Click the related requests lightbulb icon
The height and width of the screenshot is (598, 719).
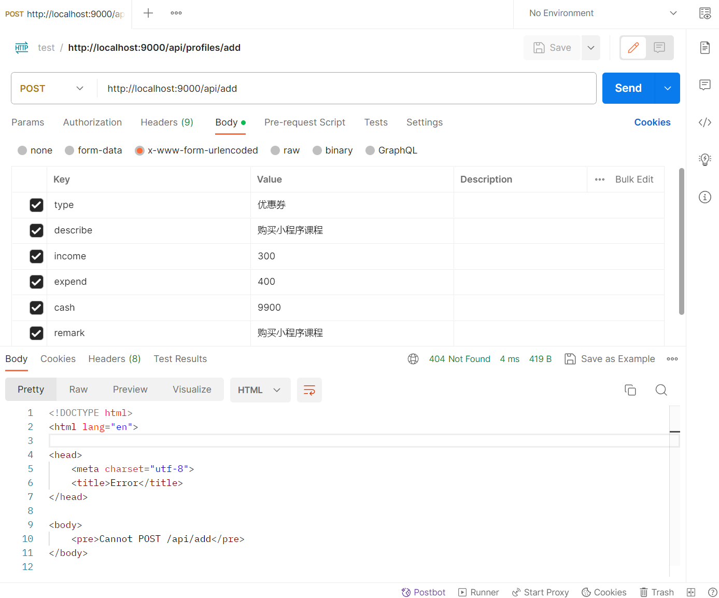(x=704, y=160)
